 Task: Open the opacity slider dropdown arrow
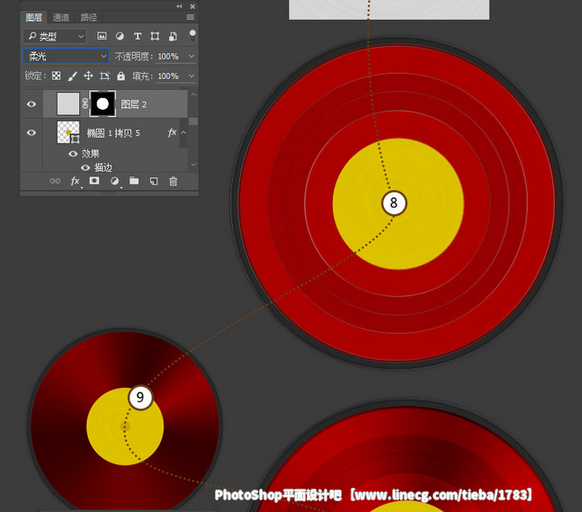pos(192,56)
